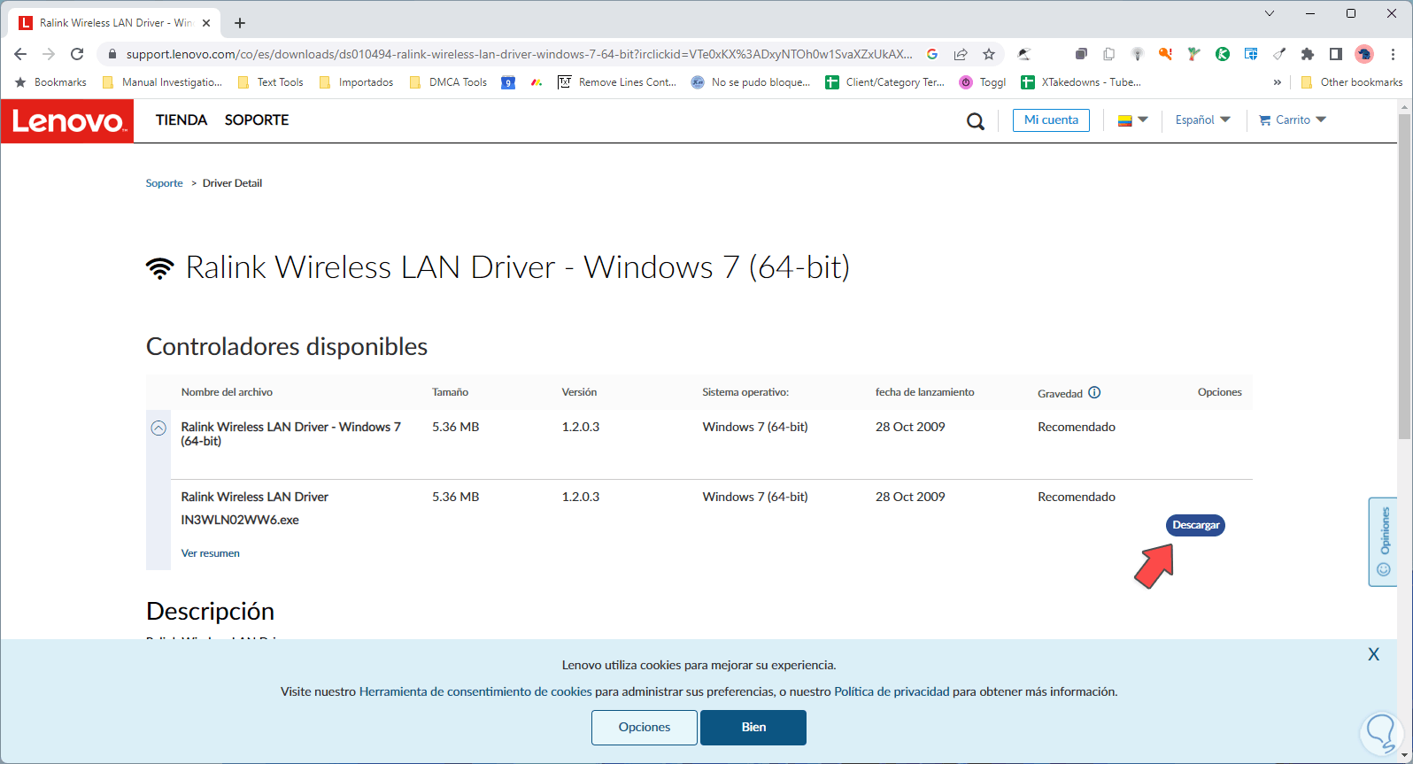
Task: Expand the Carrito cart dropdown
Action: coord(1293,120)
